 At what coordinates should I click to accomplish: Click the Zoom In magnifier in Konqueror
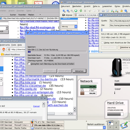coord(112,11)
